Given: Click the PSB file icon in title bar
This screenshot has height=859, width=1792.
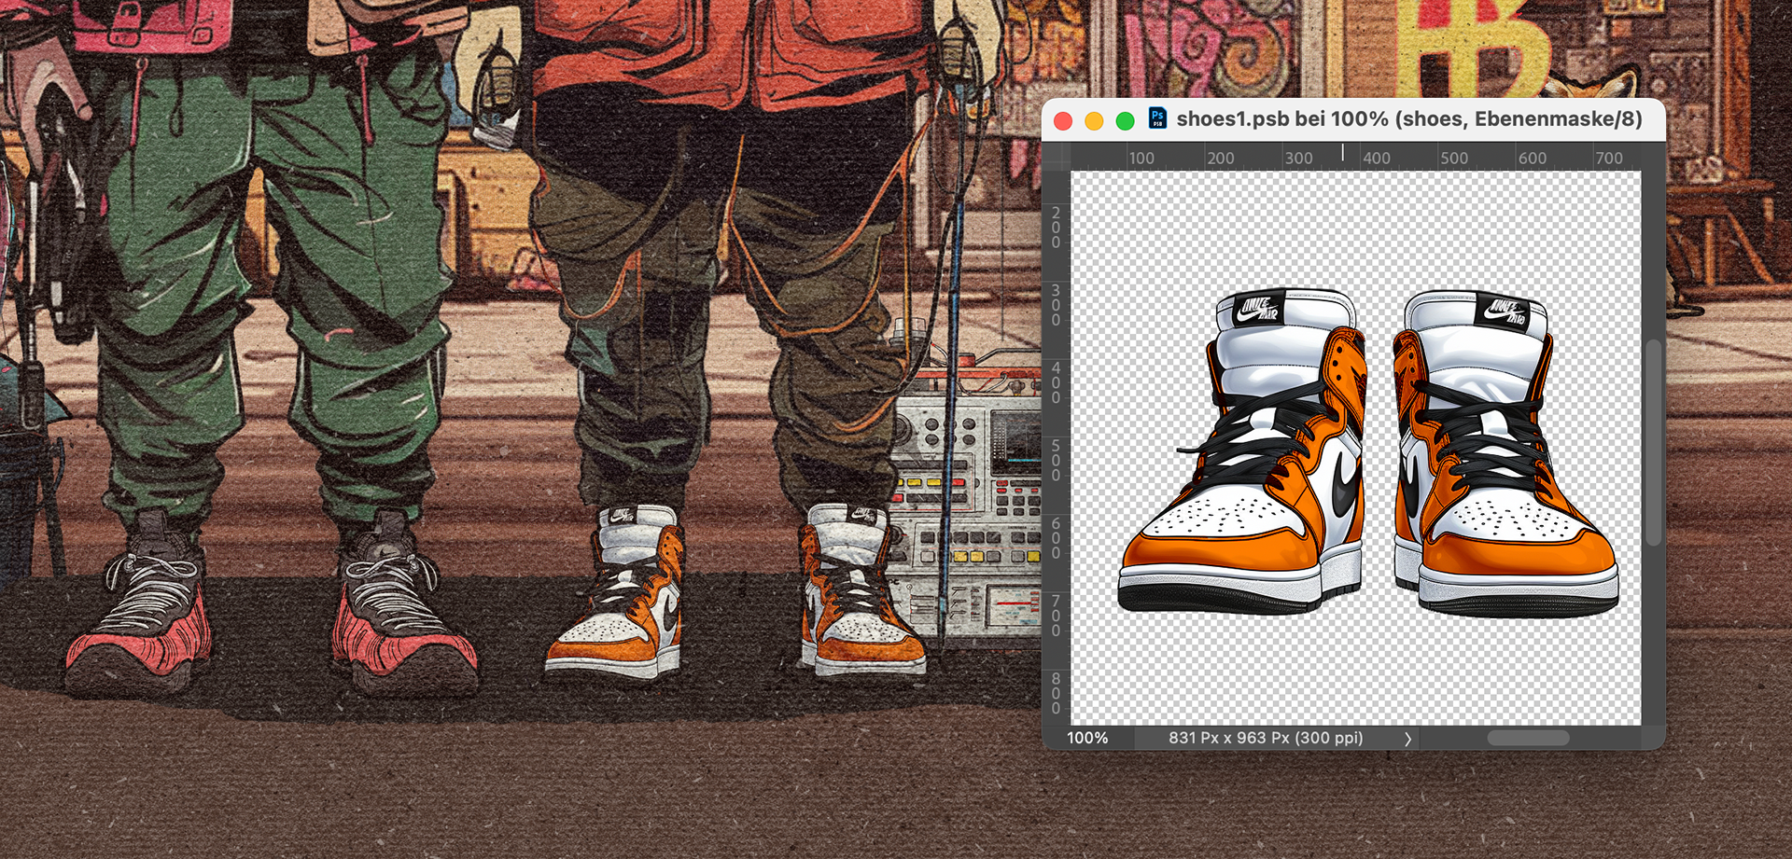Looking at the screenshot, I should coord(1157,118).
